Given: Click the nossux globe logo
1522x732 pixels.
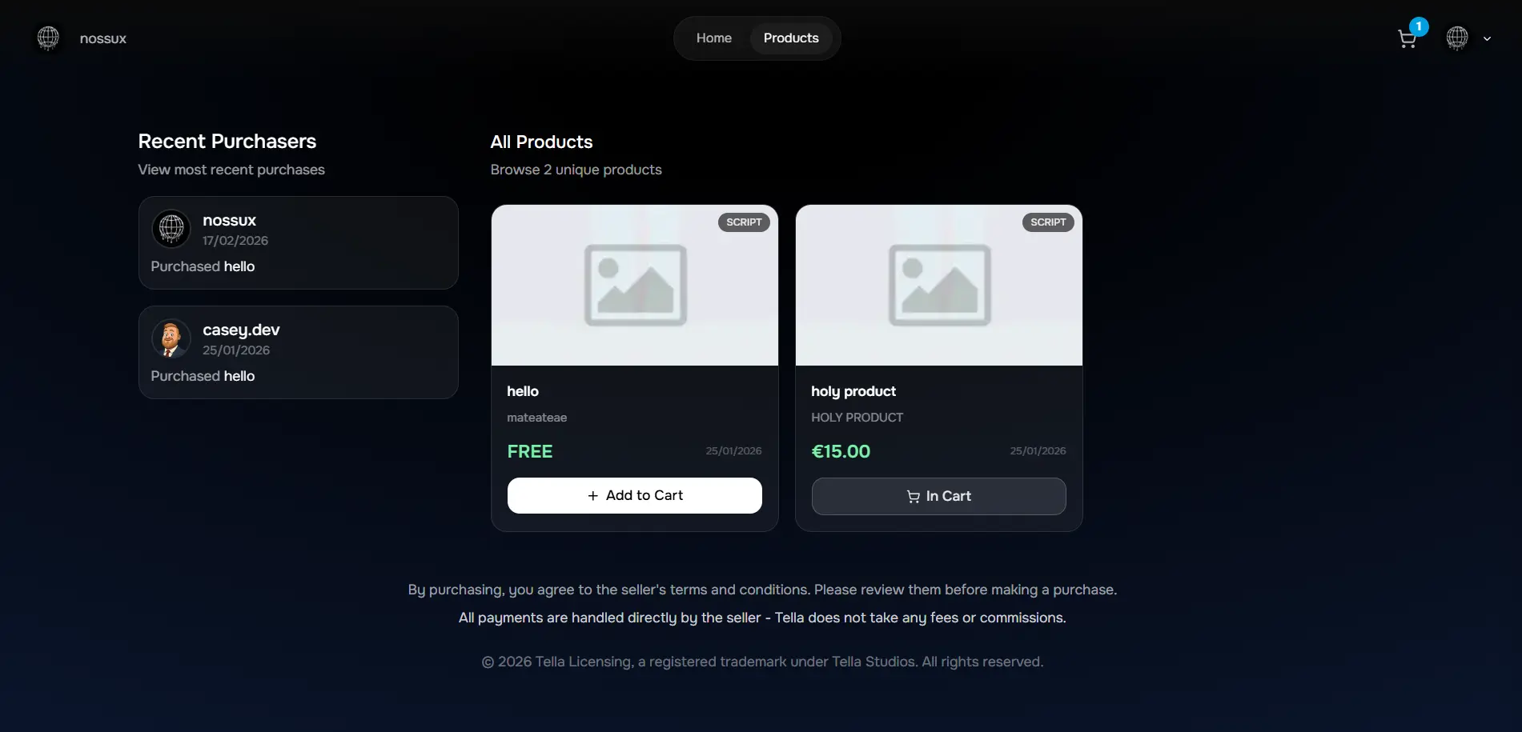Looking at the screenshot, I should [47, 38].
